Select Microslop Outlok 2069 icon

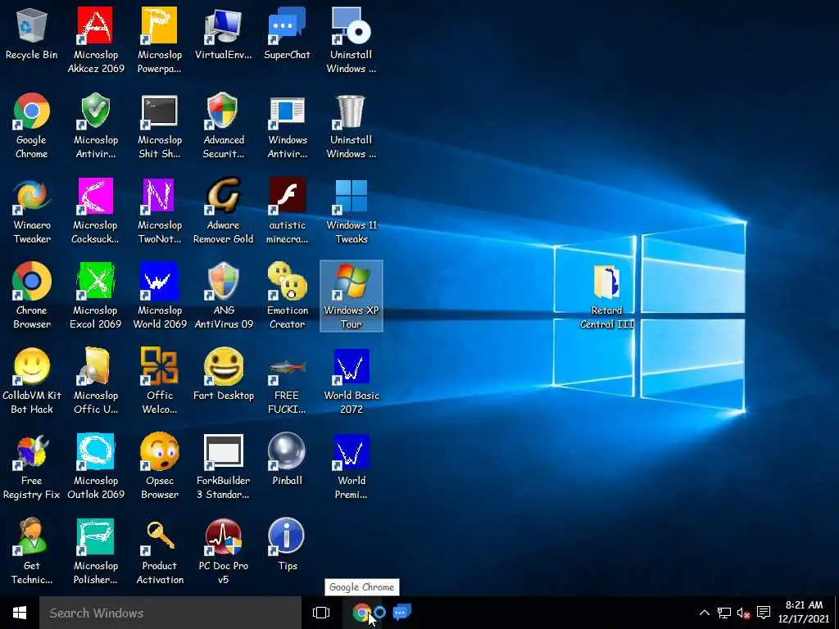(96, 466)
